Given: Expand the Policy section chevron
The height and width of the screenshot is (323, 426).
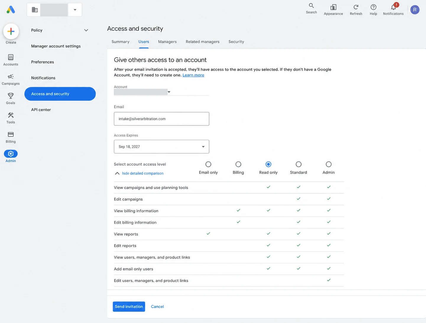Looking at the screenshot, I should point(86,30).
